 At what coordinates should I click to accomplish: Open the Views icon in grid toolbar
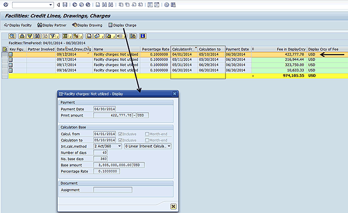(98, 36)
